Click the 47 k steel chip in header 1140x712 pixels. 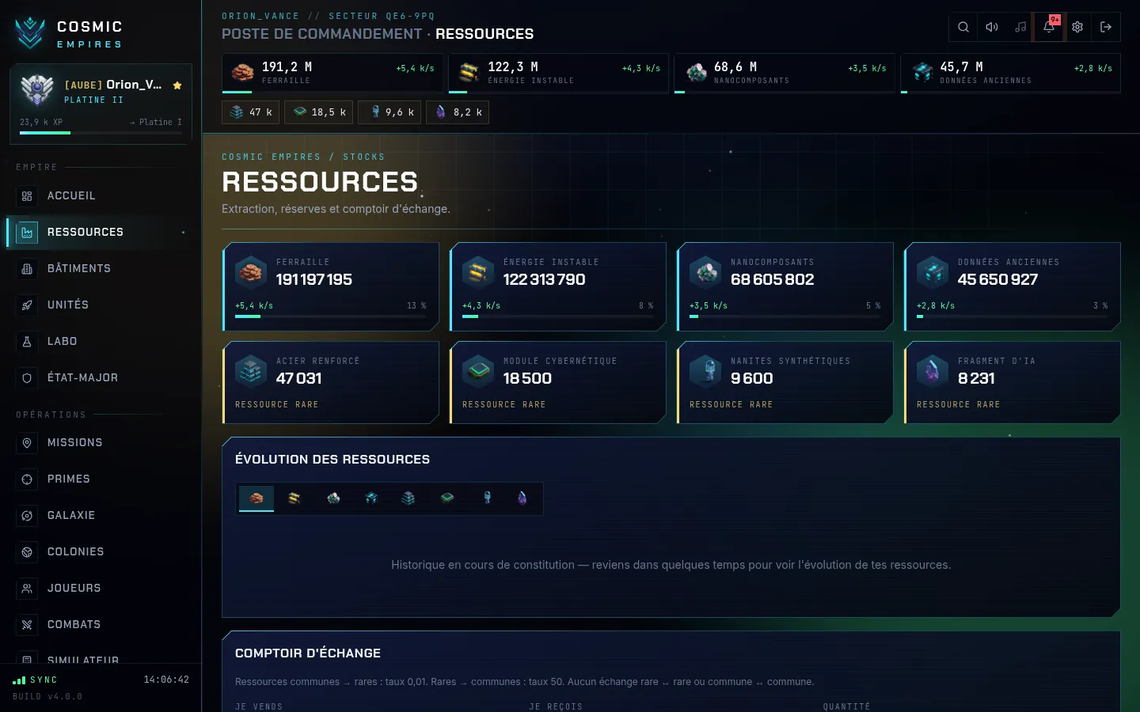251,112
